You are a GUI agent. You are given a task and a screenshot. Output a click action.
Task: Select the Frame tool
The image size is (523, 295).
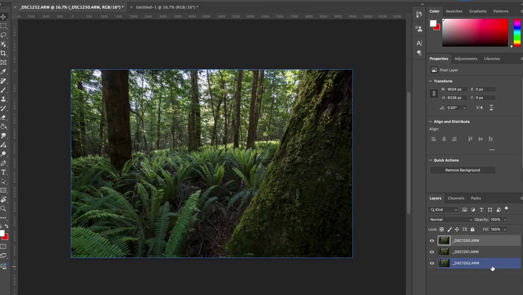point(3,62)
